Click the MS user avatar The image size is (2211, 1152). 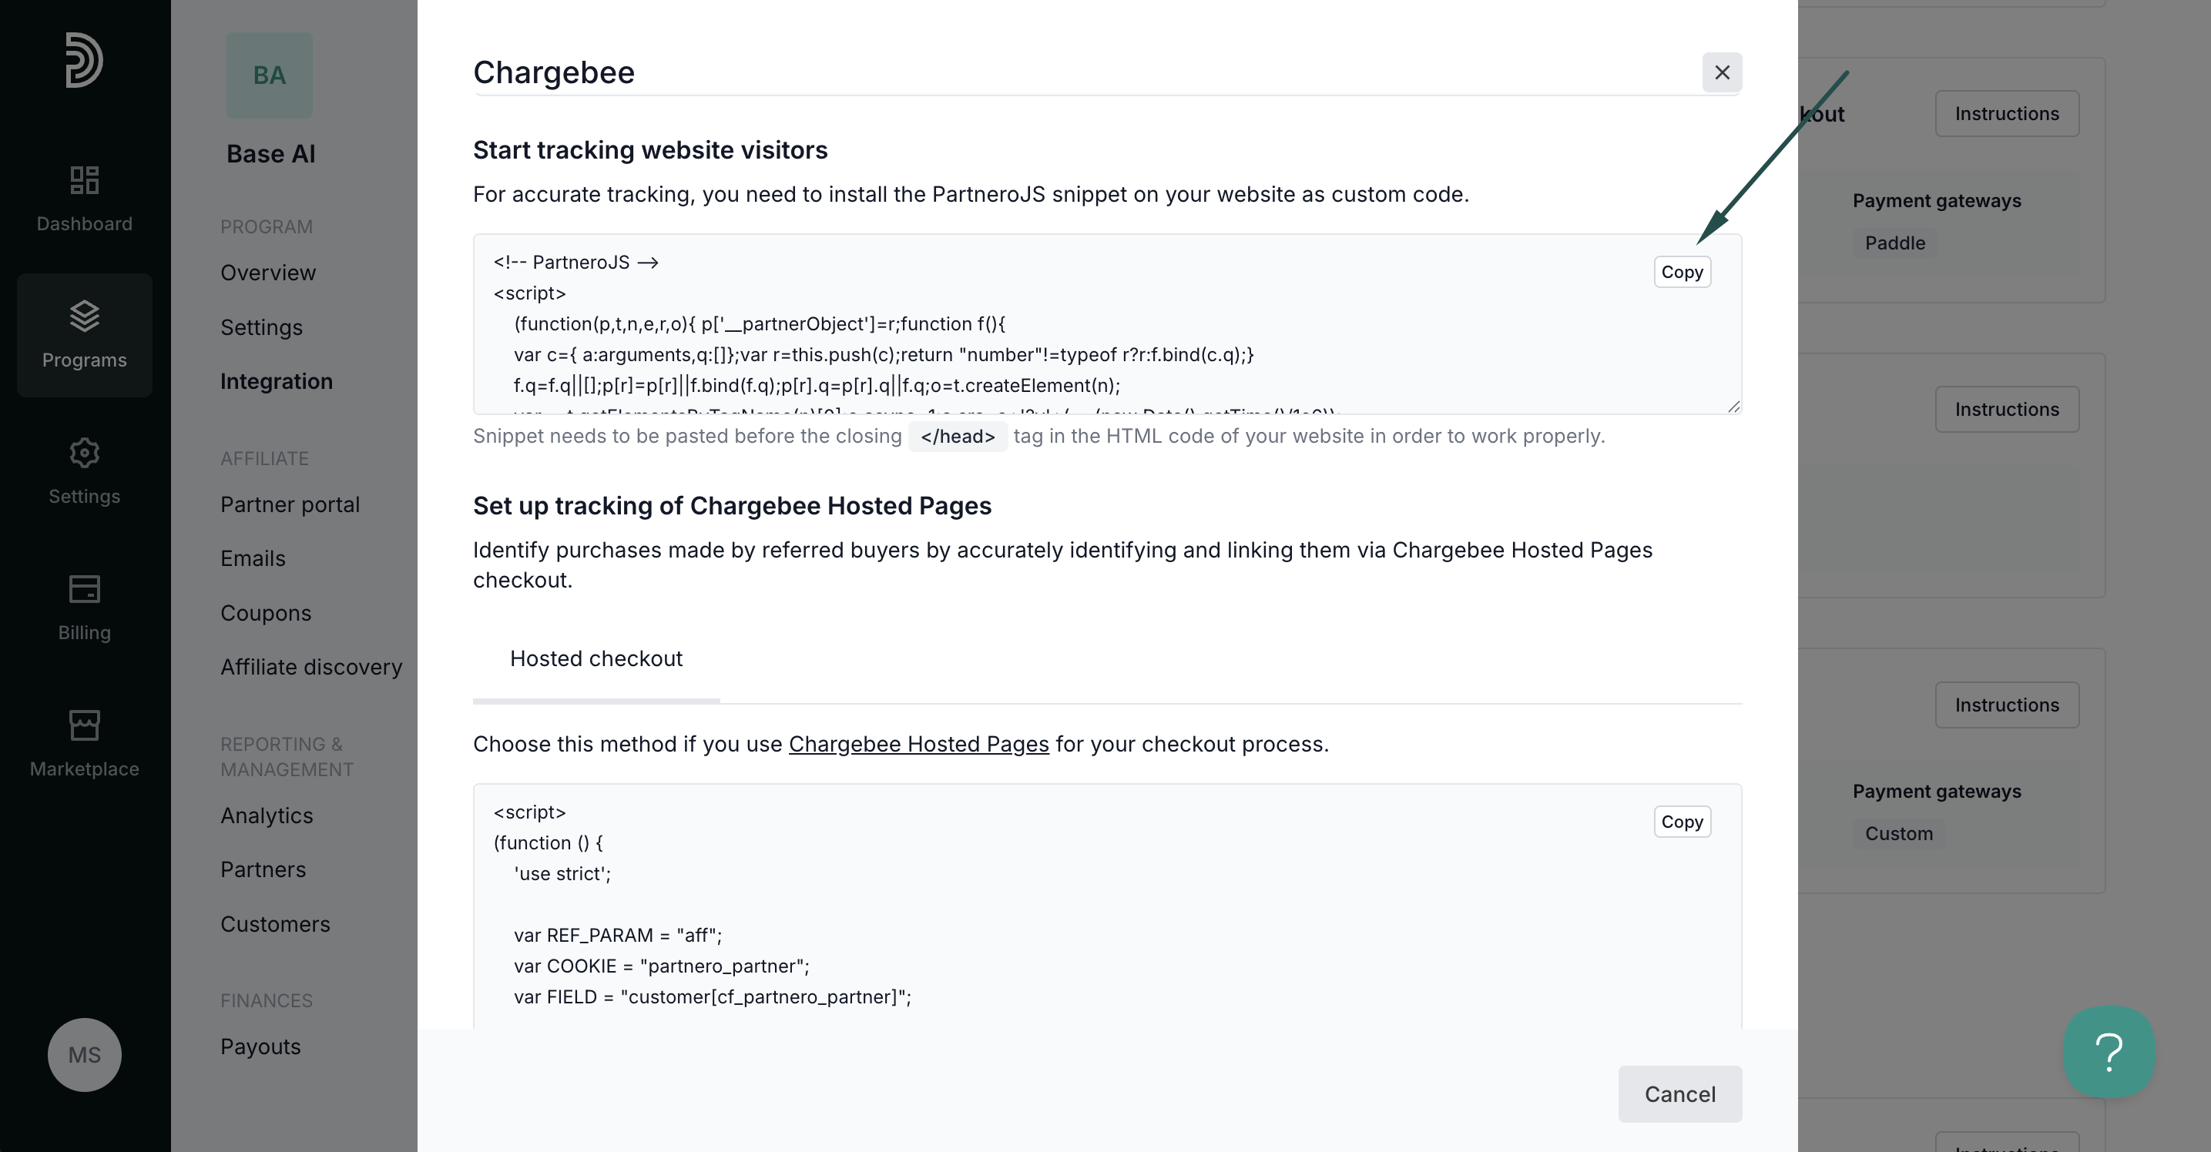tap(84, 1054)
